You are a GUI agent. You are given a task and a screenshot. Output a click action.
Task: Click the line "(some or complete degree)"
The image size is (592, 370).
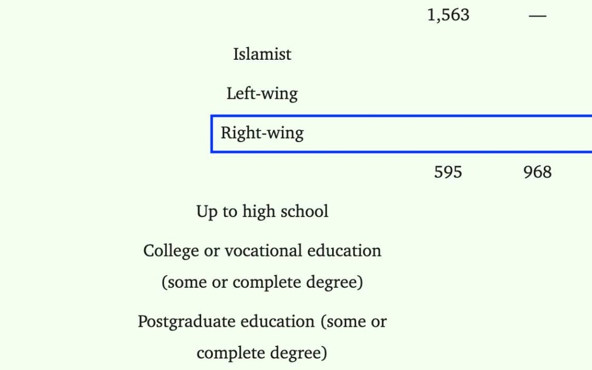point(262,283)
